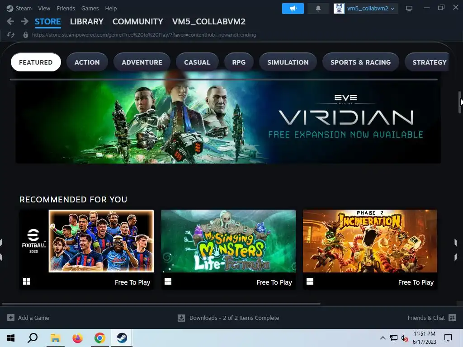Go forward with the right arrow
The image size is (463, 347).
pyautogui.click(x=25, y=21)
